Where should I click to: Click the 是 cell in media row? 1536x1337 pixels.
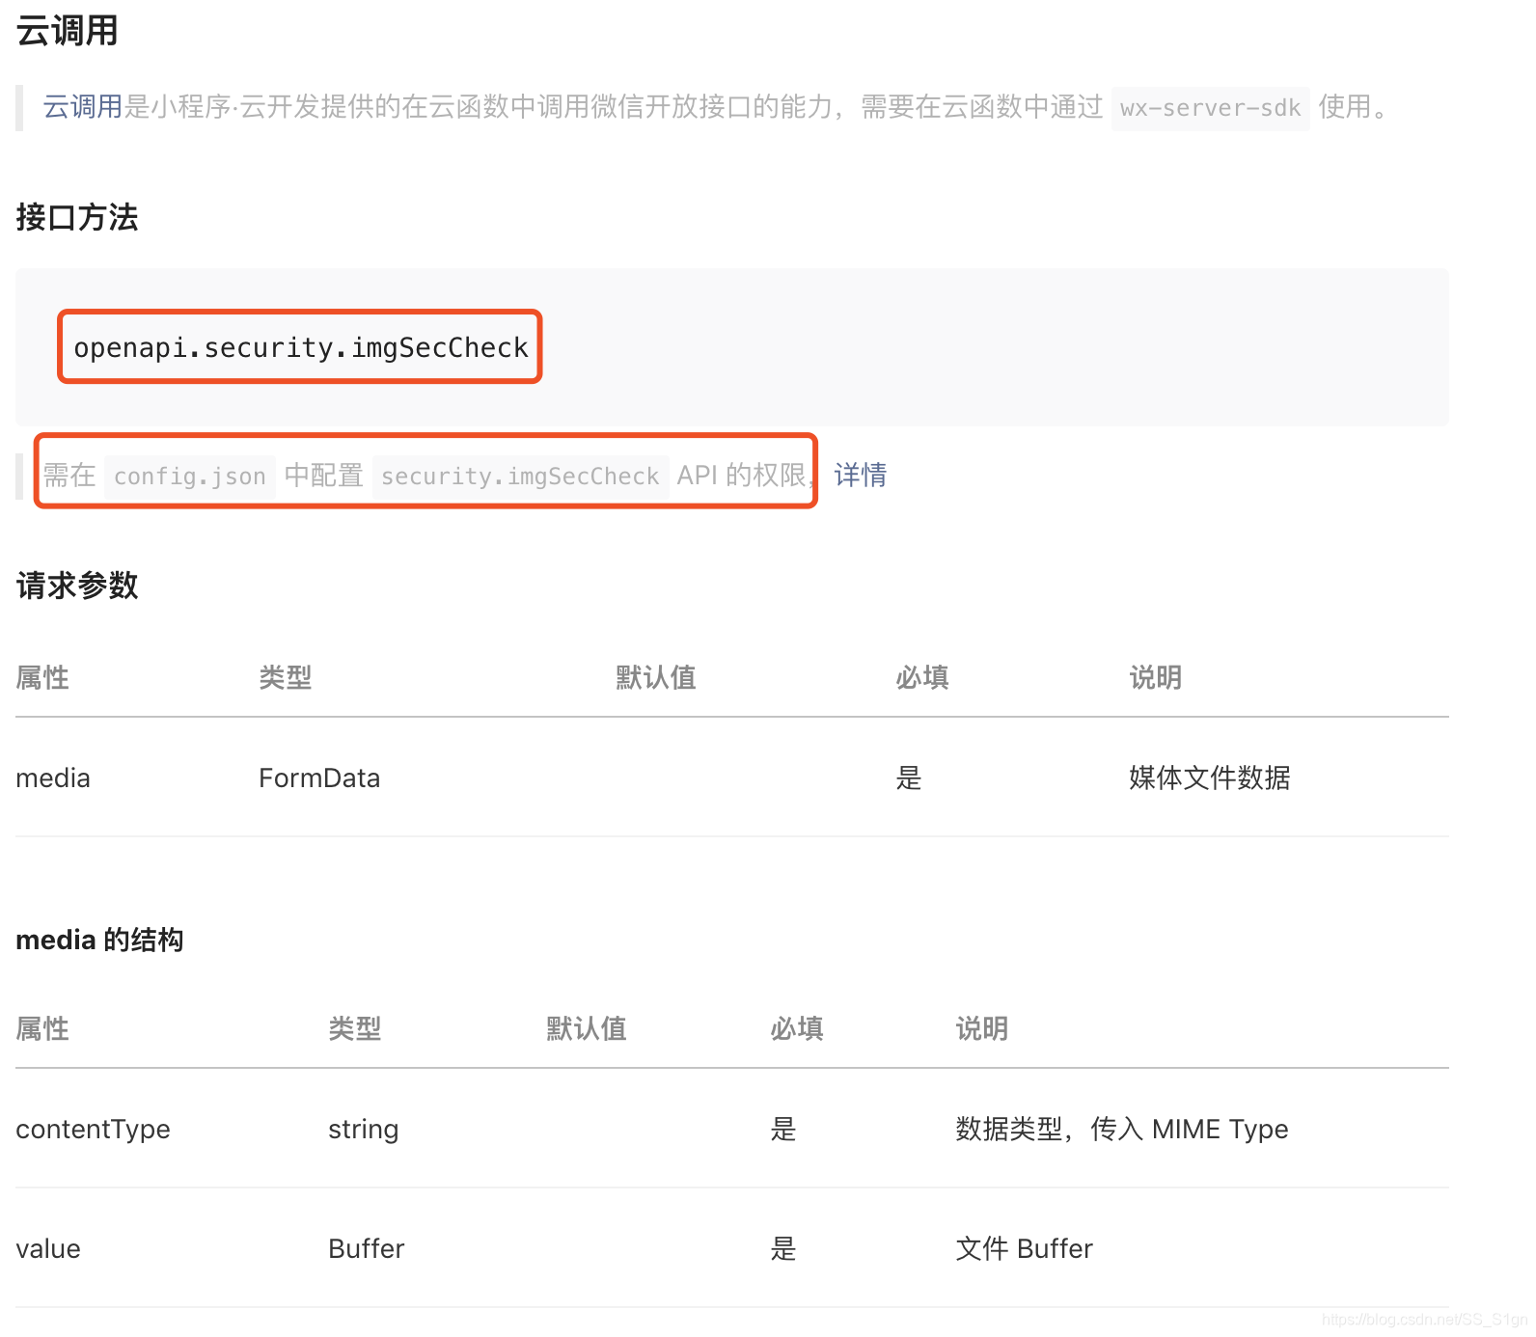pyautogui.click(x=909, y=778)
